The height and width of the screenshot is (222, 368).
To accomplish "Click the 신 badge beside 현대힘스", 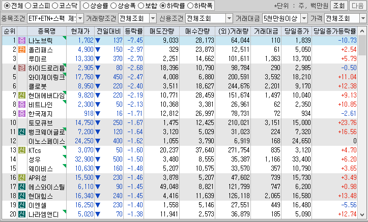I will (x=22, y=196).
